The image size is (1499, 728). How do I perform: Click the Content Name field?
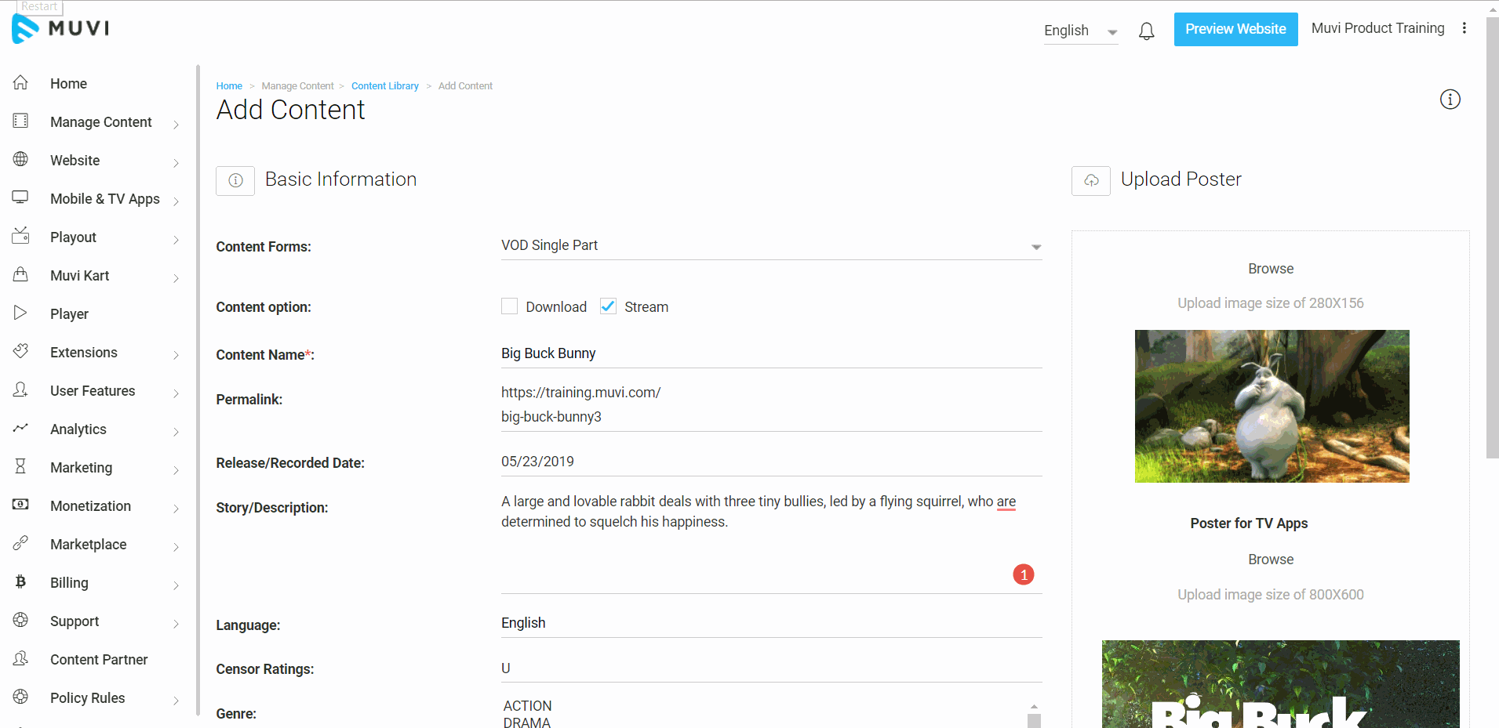pos(771,353)
